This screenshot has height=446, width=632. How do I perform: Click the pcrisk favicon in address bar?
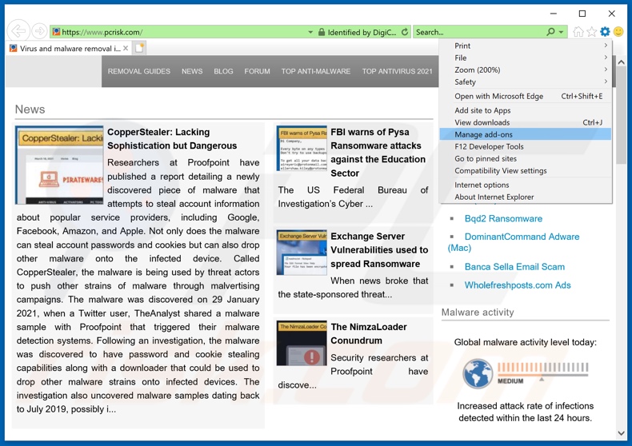pyautogui.click(x=56, y=32)
